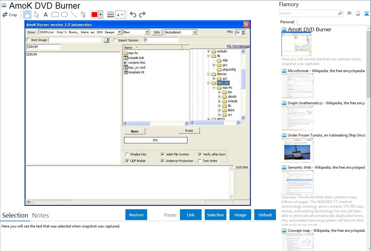Image resolution: width=371 pixels, height=251 pixels.
Task: Activate the hand pan tool
Action: pos(27,15)
